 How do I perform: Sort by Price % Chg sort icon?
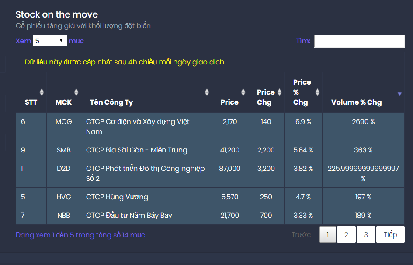pos(317,92)
